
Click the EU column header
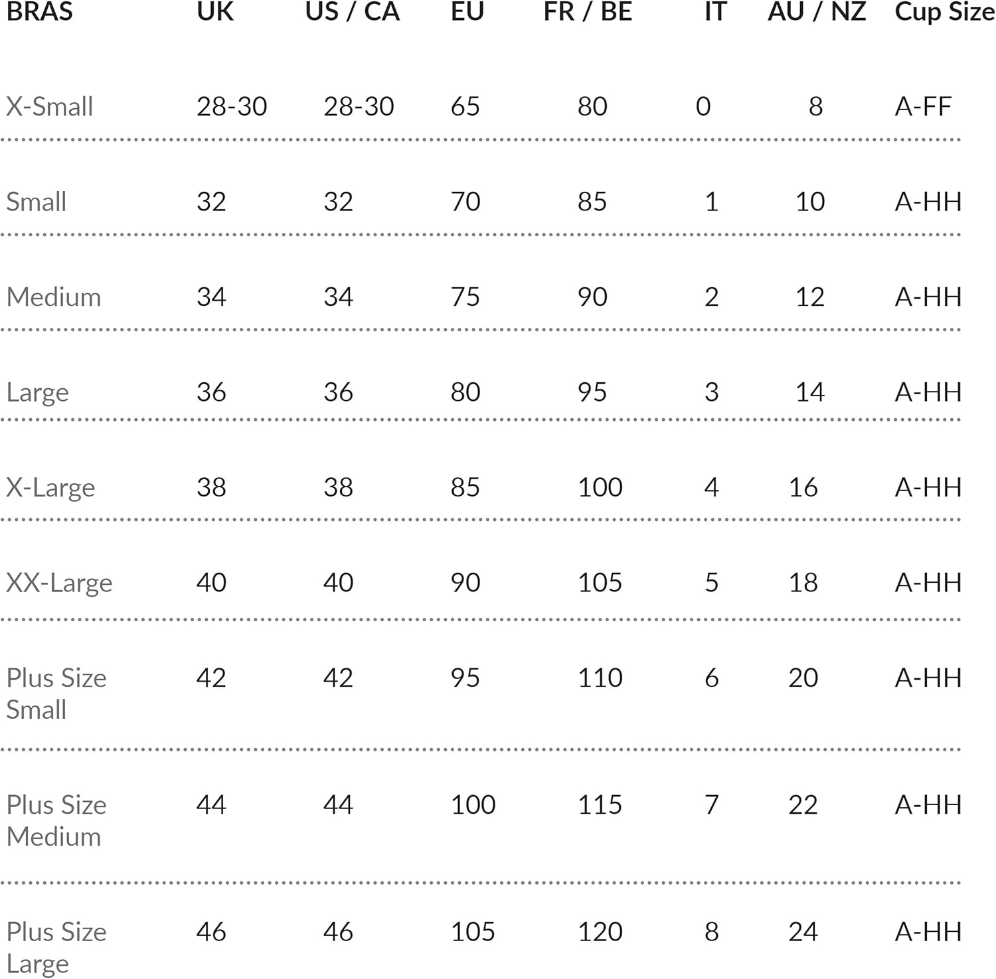coord(467,12)
